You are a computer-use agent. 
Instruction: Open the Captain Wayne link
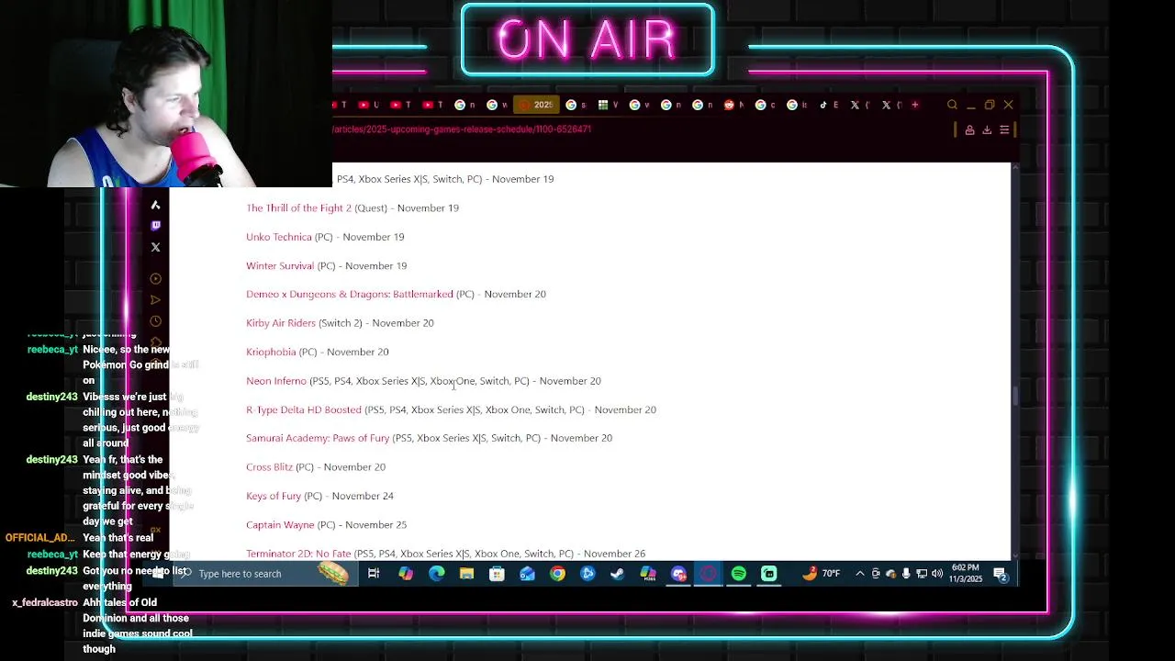click(x=280, y=525)
